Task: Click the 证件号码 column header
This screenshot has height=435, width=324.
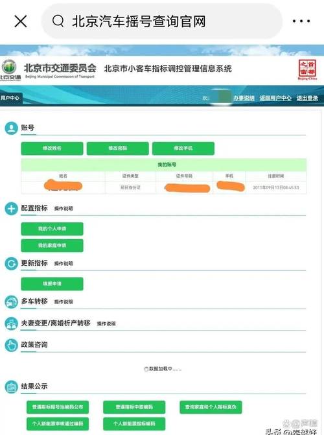Action: click(x=184, y=176)
